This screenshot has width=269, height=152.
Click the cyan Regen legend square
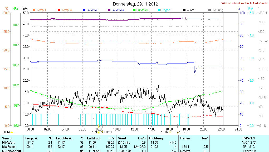(159, 10)
